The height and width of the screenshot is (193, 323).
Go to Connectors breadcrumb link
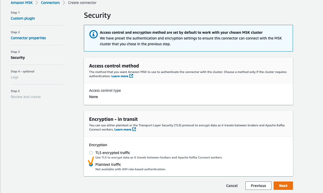coord(50,3)
